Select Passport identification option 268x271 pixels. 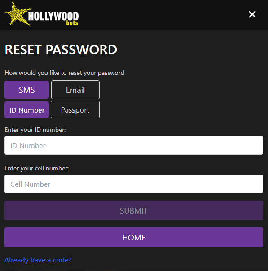pyautogui.click(x=75, y=110)
